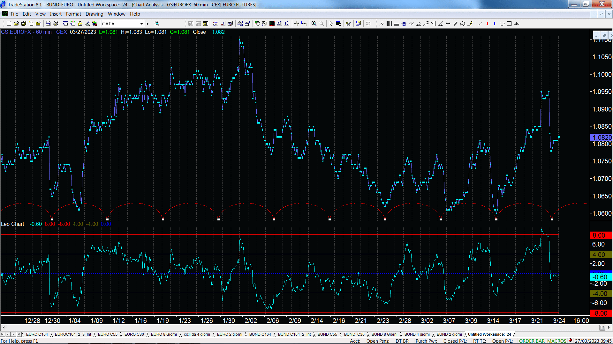Switch to the EURO C30 tab
This screenshot has height=344, width=613.
(134, 334)
